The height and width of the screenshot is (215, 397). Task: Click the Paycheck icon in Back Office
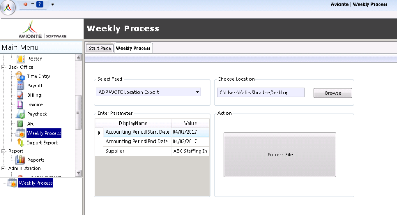pos(20,114)
